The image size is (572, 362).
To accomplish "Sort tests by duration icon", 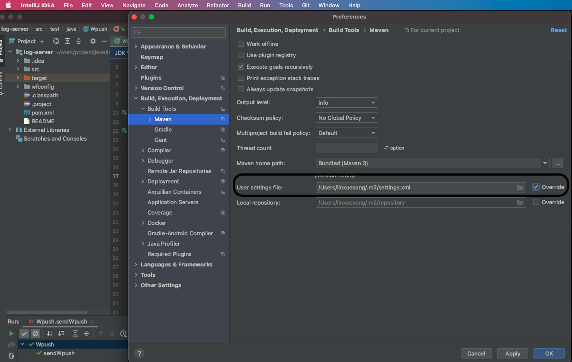I will point(61,333).
